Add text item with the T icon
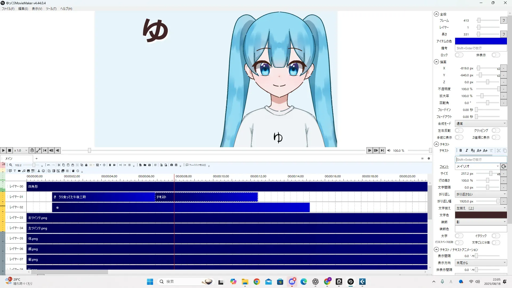The image size is (512, 288). pos(15,171)
